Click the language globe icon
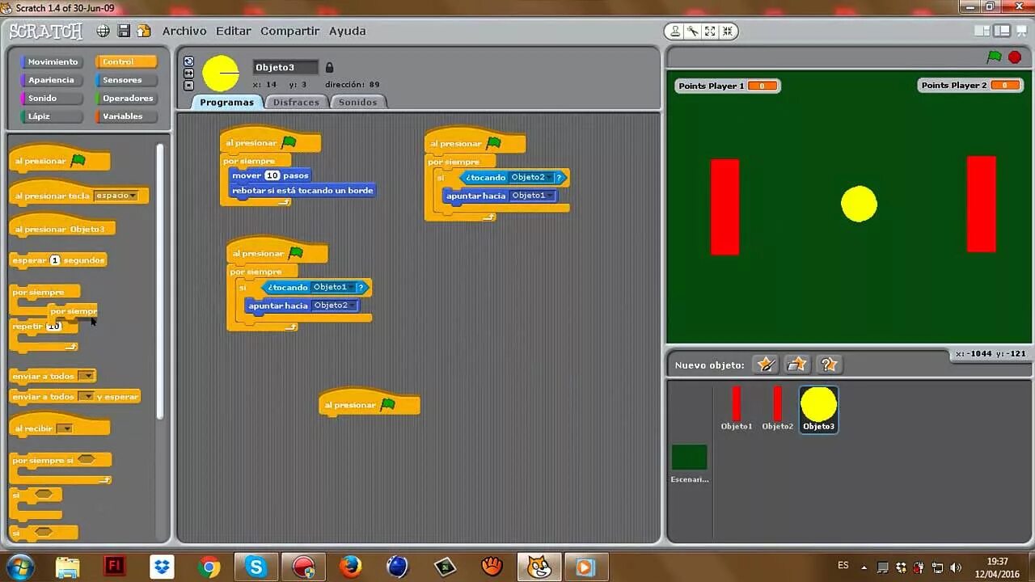Image resolution: width=1035 pixels, height=582 pixels. coord(103,31)
